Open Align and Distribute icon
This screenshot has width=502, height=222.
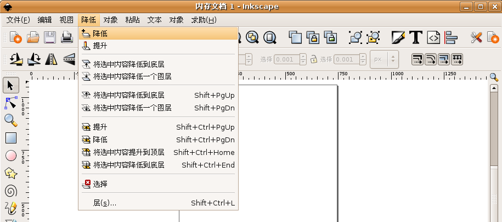451,37
